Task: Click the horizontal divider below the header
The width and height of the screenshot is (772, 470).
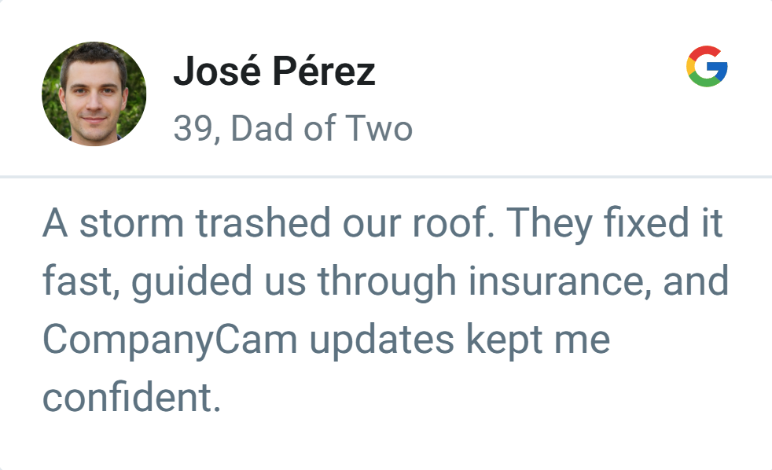Action: [386, 178]
